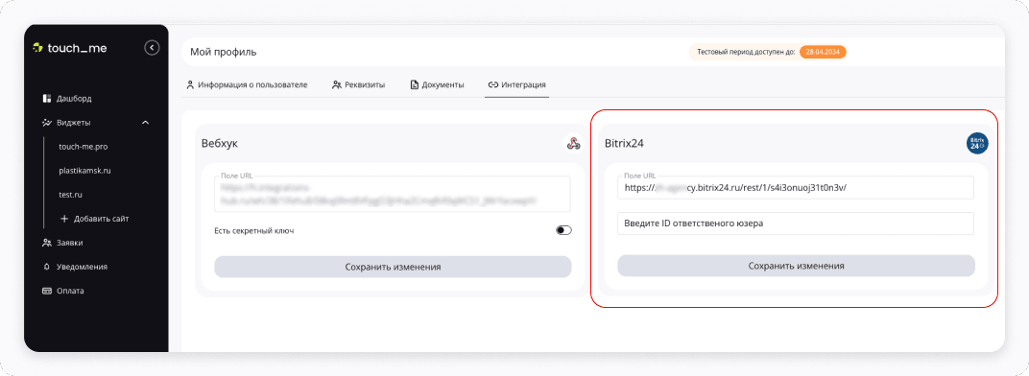Focus the Bitrix24 URL field
The width and height of the screenshot is (1029, 376).
pos(796,187)
